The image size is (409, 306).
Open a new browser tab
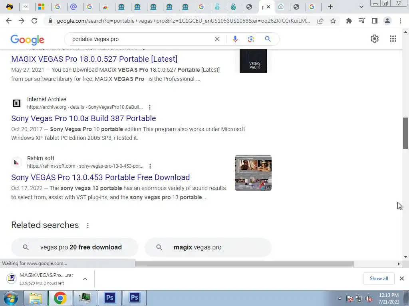point(330,7)
